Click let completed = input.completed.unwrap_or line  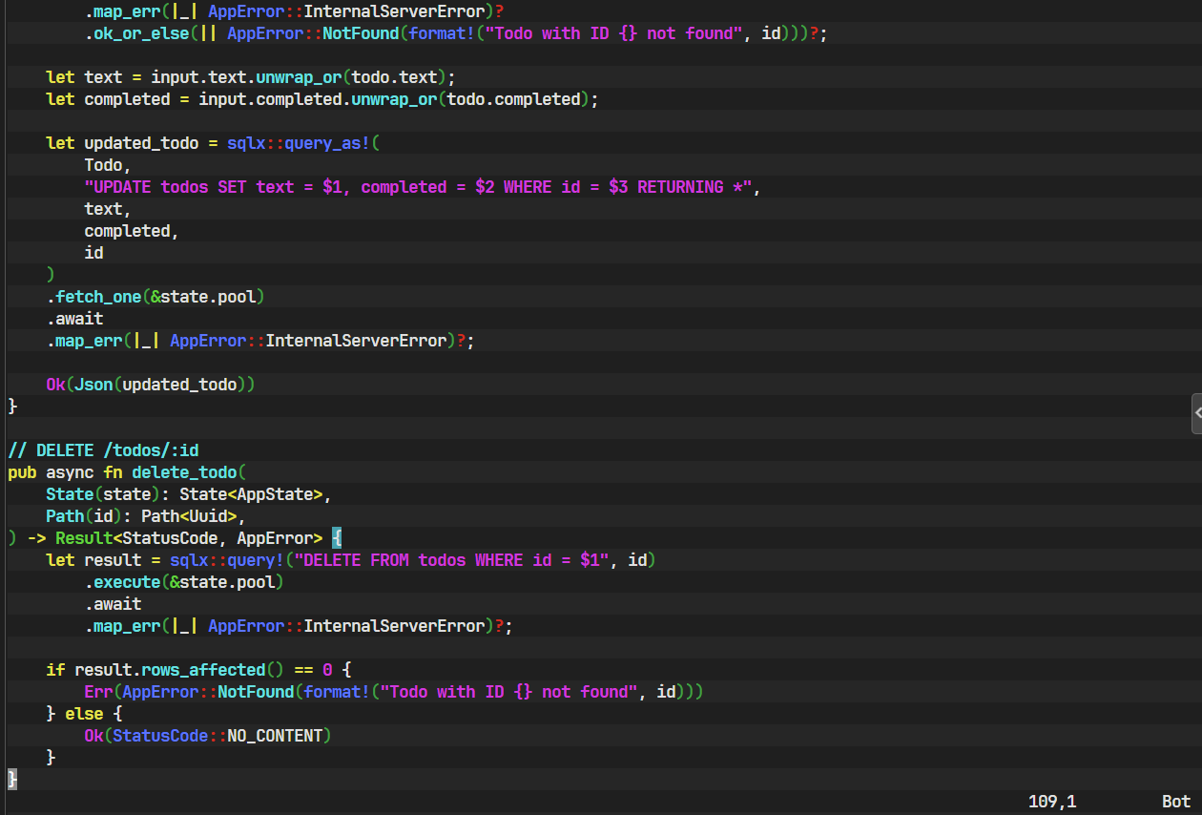(x=322, y=99)
